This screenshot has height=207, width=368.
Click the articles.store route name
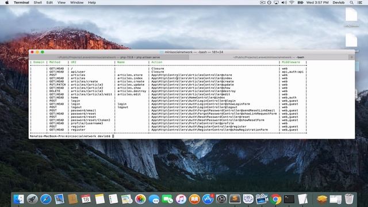tap(130, 75)
